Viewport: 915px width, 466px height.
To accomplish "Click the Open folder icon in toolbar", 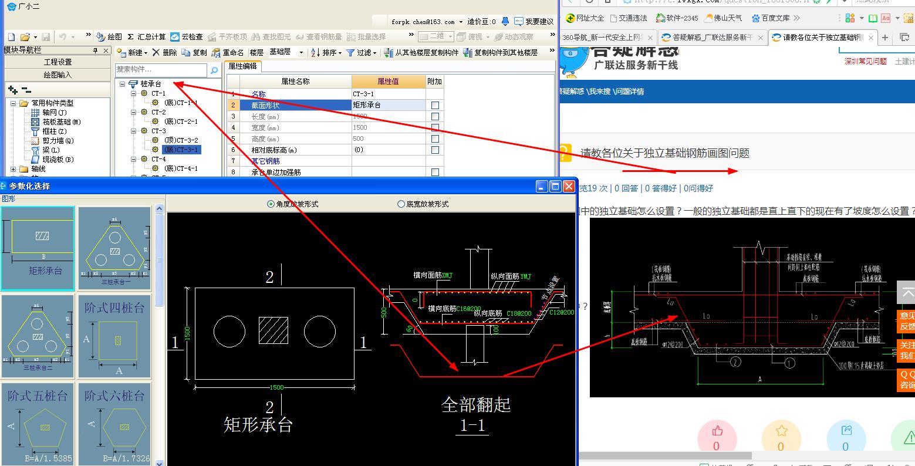I will click(x=25, y=37).
